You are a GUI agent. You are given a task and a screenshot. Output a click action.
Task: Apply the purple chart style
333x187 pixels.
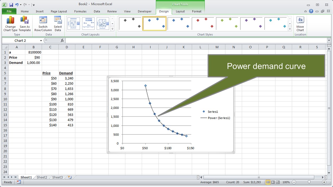pos(252,24)
